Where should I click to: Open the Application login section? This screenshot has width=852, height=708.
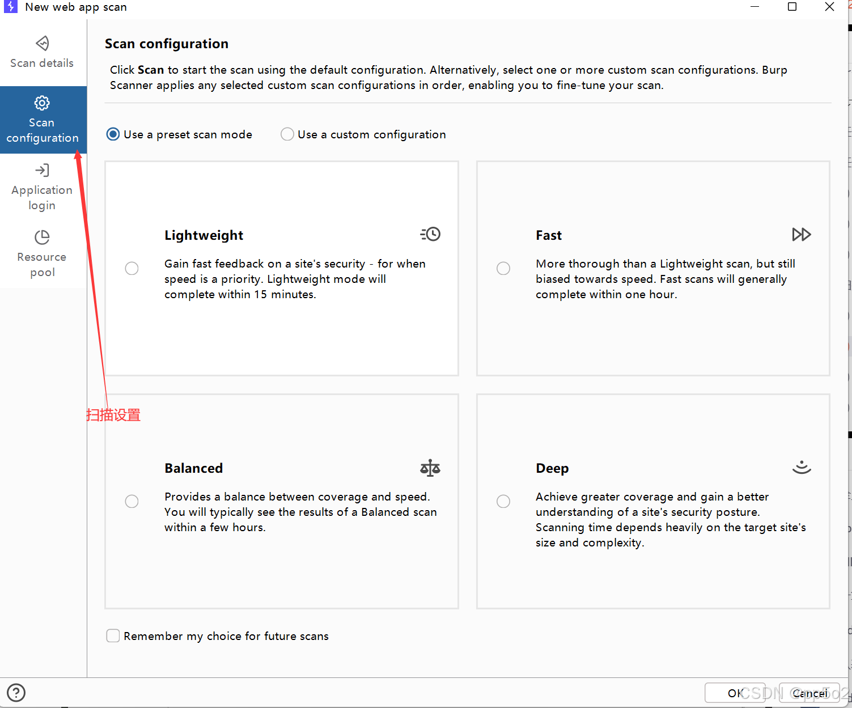tap(43, 187)
